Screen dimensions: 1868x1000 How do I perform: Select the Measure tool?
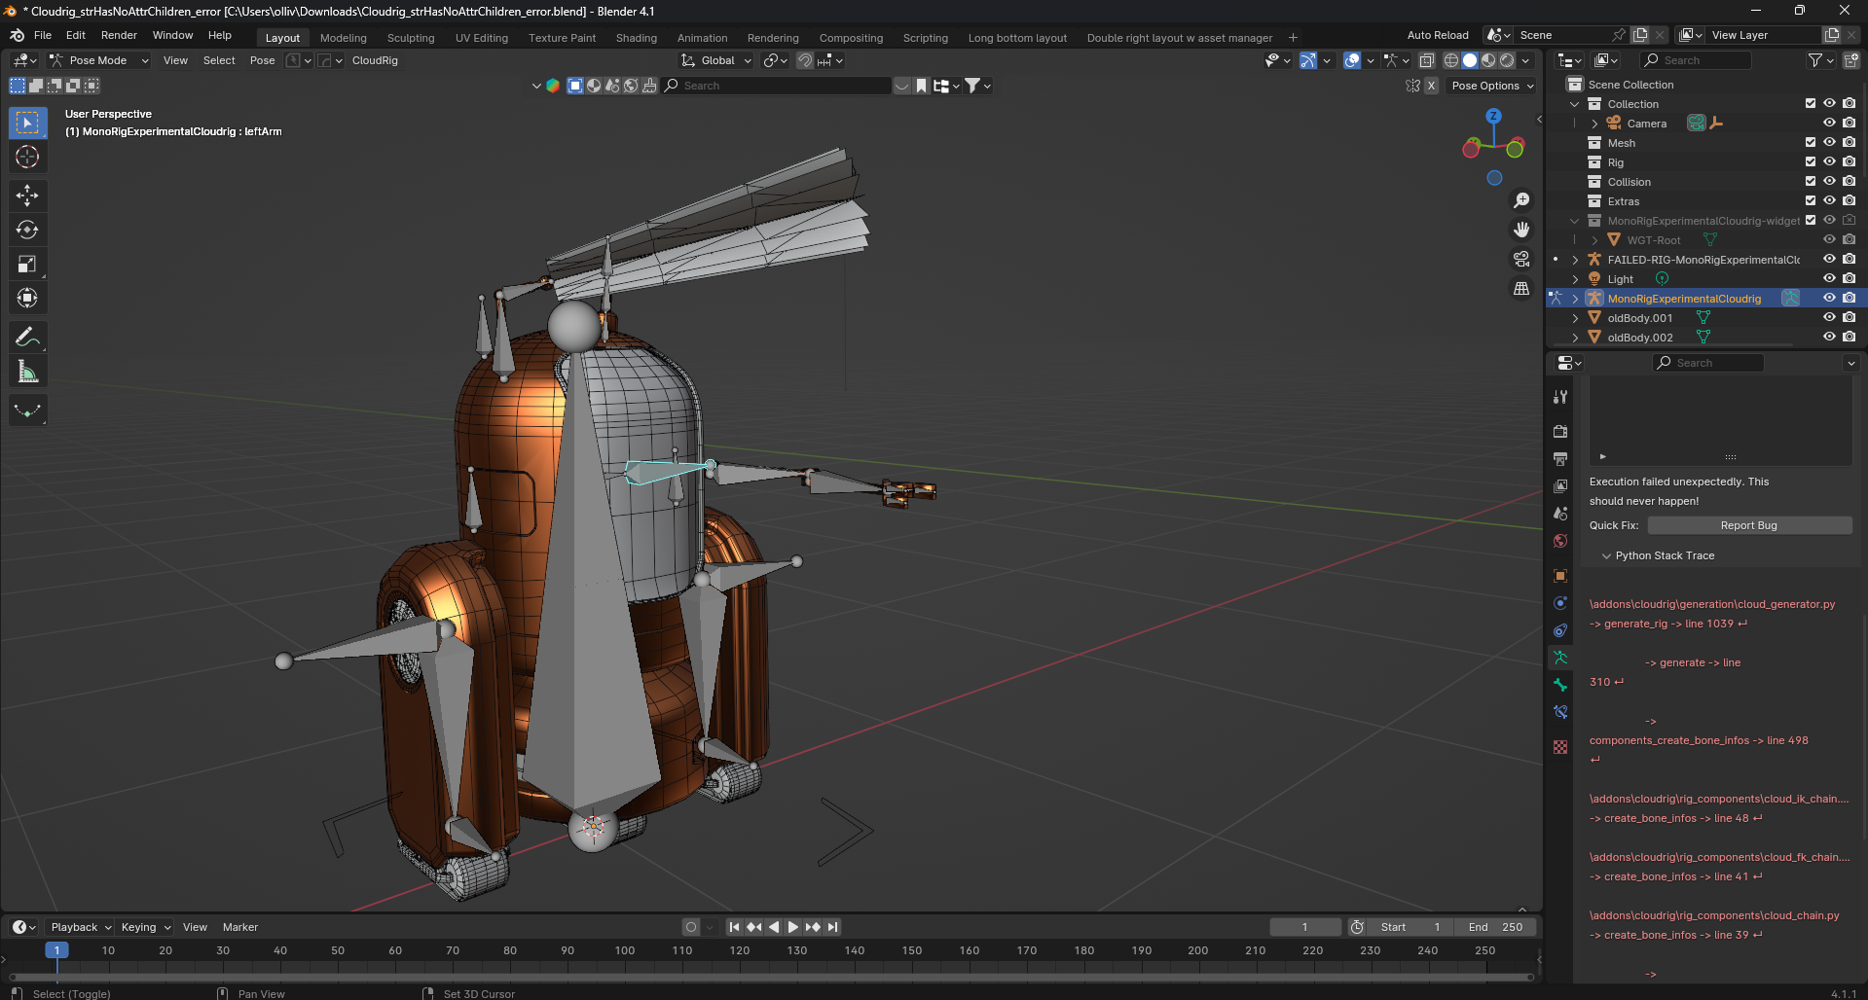point(27,371)
